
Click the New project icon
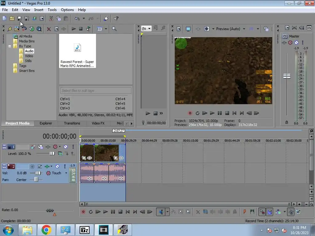tap(4, 18)
